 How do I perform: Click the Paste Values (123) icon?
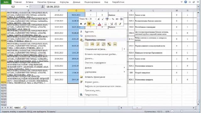(x=92, y=44)
